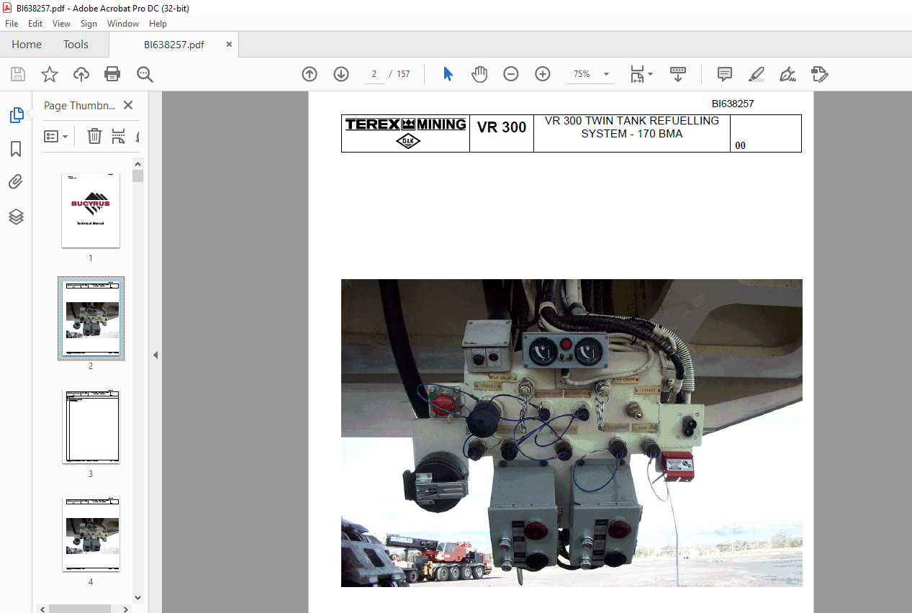
Task: Select the page 4 thumbnail
Action: (x=91, y=535)
